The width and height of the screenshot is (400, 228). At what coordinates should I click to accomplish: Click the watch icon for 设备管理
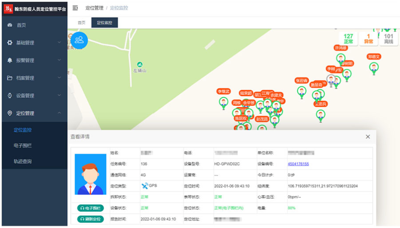coord(10,96)
